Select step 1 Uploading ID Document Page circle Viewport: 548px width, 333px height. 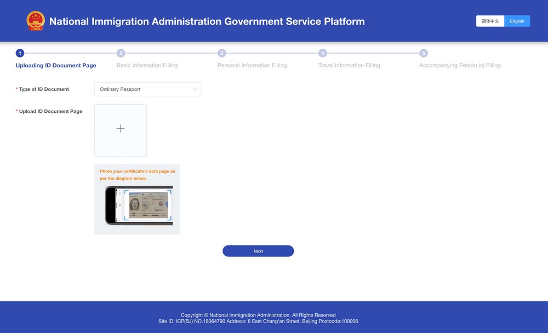click(x=20, y=53)
